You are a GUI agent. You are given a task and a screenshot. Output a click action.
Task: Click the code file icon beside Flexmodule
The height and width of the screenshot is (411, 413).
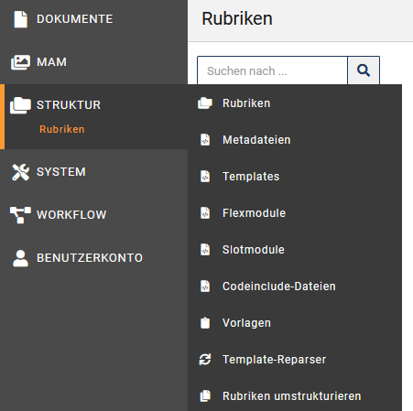coord(205,213)
